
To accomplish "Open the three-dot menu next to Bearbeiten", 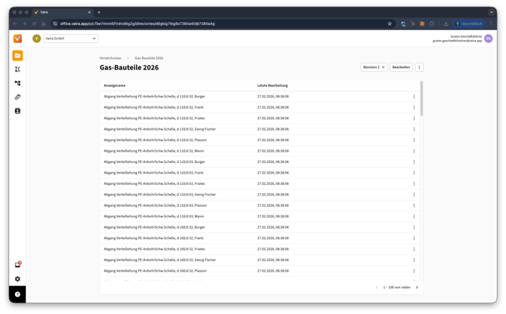I will tap(419, 67).
